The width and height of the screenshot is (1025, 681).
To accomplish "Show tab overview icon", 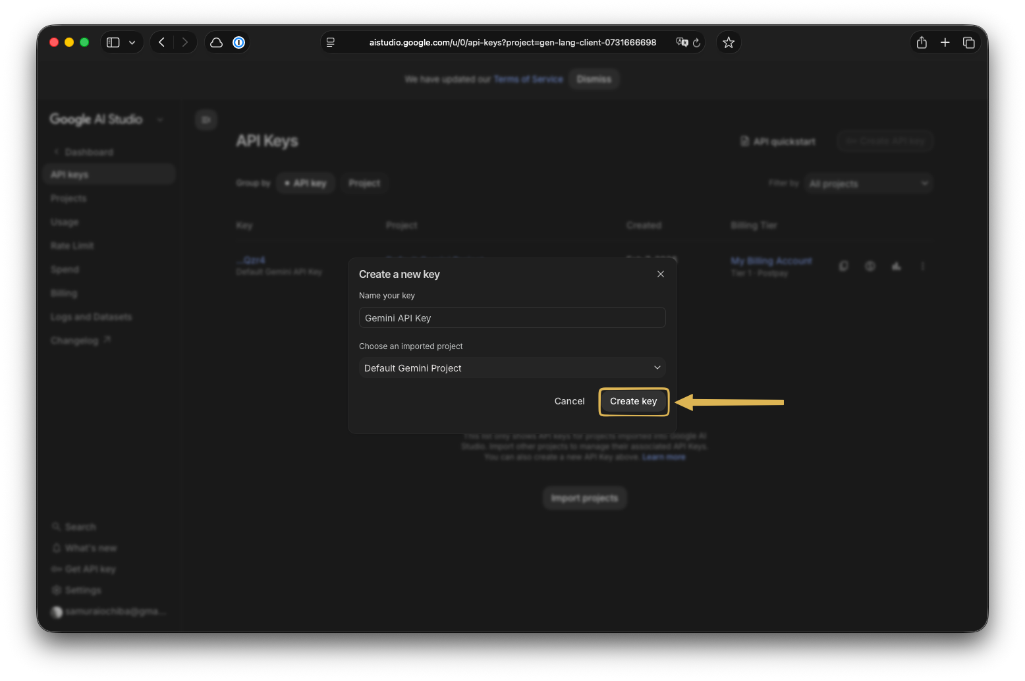I will (x=968, y=42).
